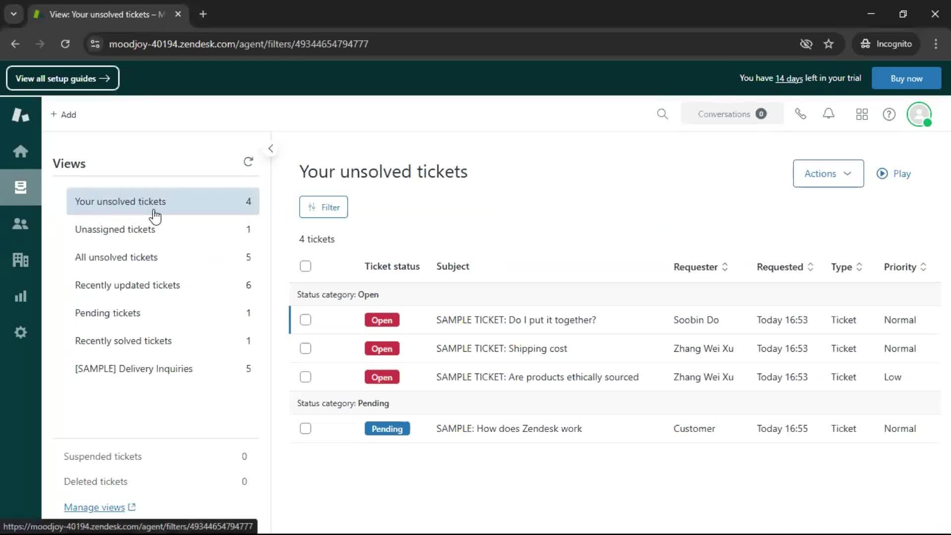Select Pending tickets view
The image size is (951, 535).
[x=163, y=313]
